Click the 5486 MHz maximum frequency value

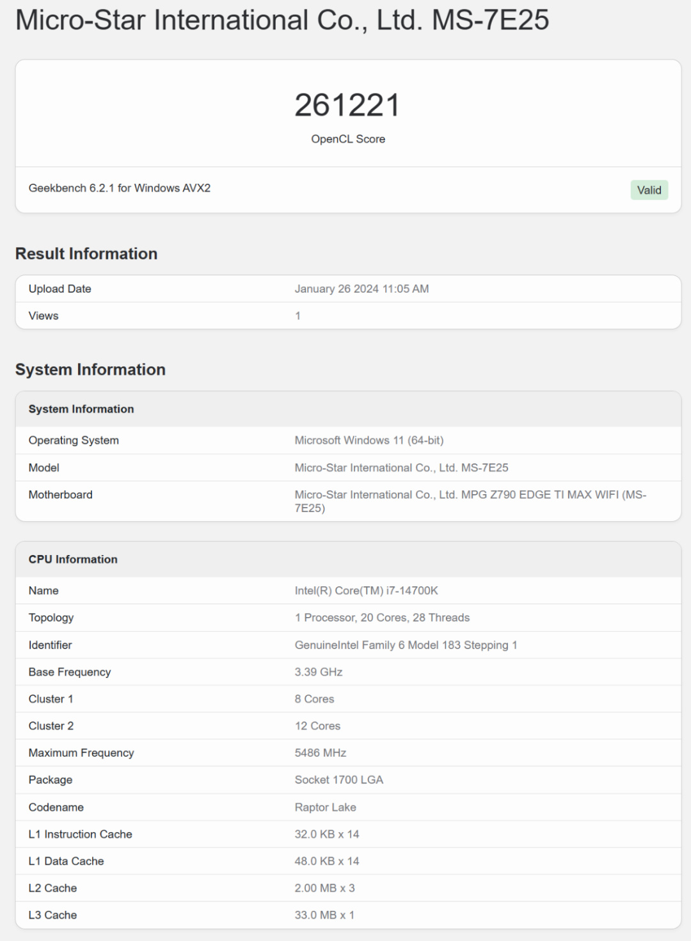(321, 753)
